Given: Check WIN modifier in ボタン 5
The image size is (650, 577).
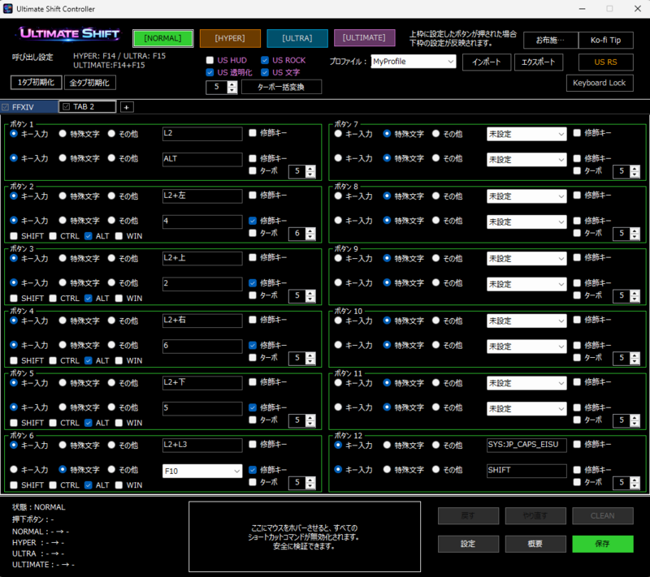Looking at the screenshot, I should [119, 423].
